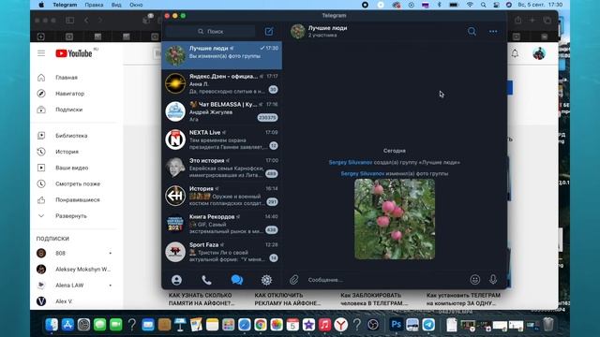Open the Книга Рекордов channel
The height and width of the screenshot is (337, 600).
222,224
